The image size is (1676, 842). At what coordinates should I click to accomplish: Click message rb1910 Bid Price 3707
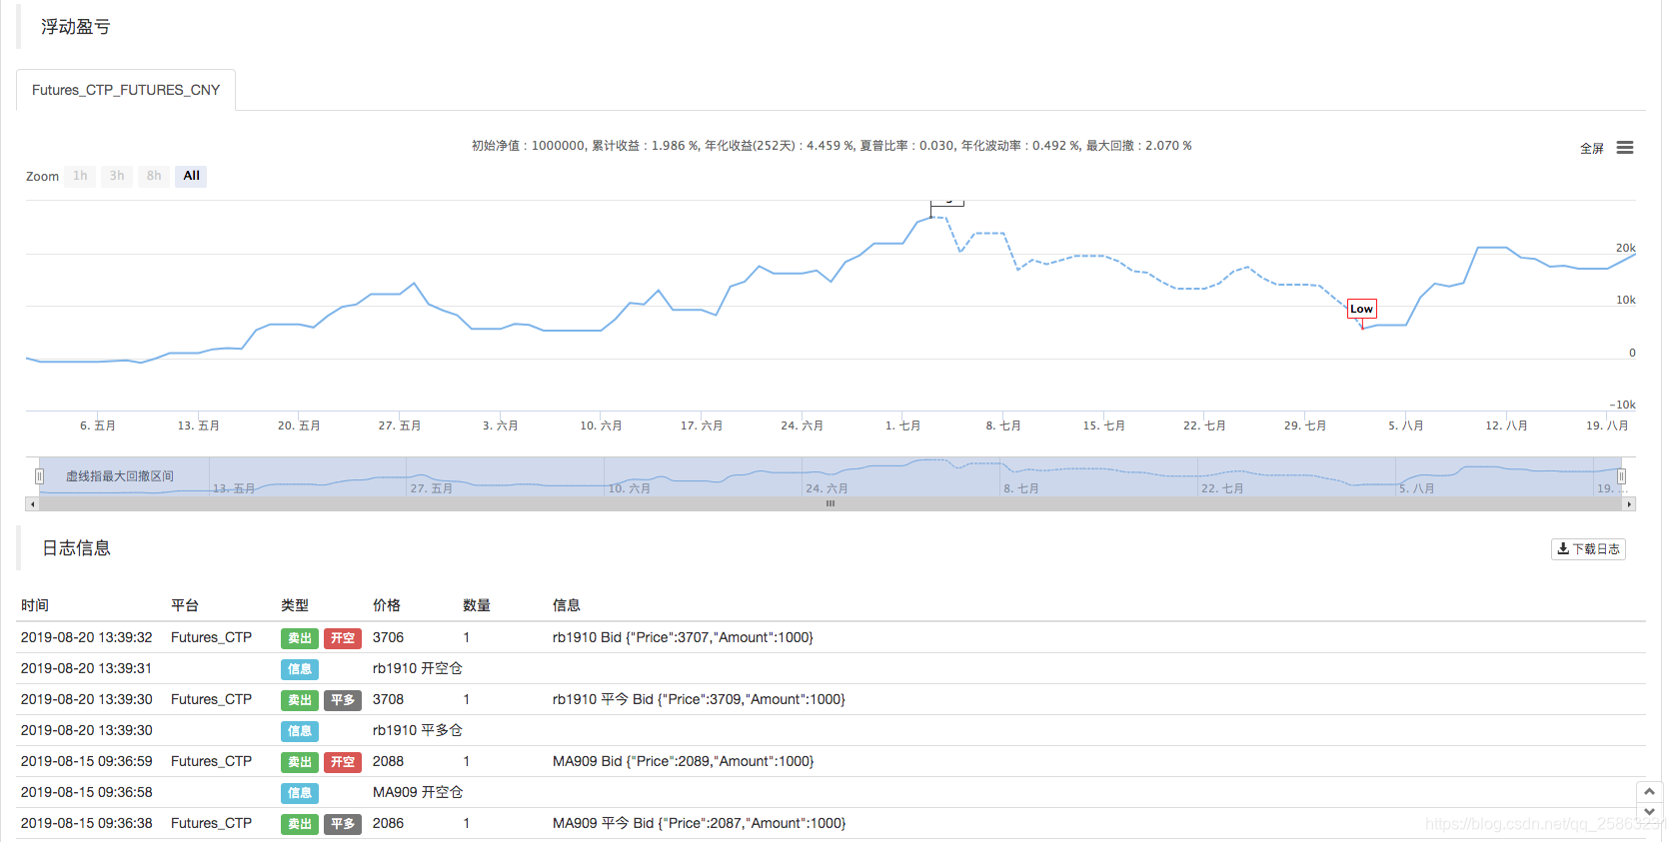click(x=683, y=637)
